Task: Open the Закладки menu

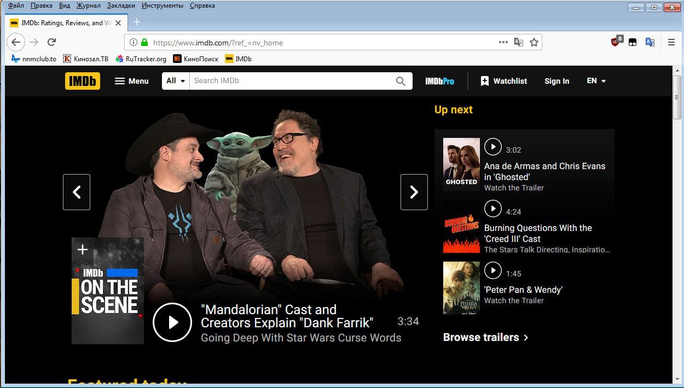Action: 121,5
